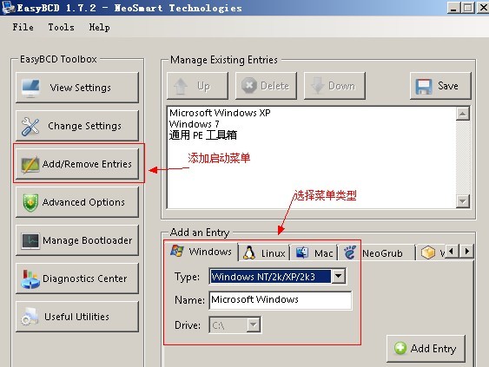Click the entries list scrollbar track
The image size is (489, 367).
tap(462, 157)
